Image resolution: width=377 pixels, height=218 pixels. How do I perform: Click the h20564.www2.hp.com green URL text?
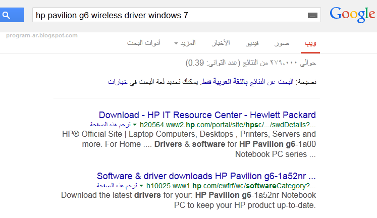pyautogui.click(x=228, y=125)
